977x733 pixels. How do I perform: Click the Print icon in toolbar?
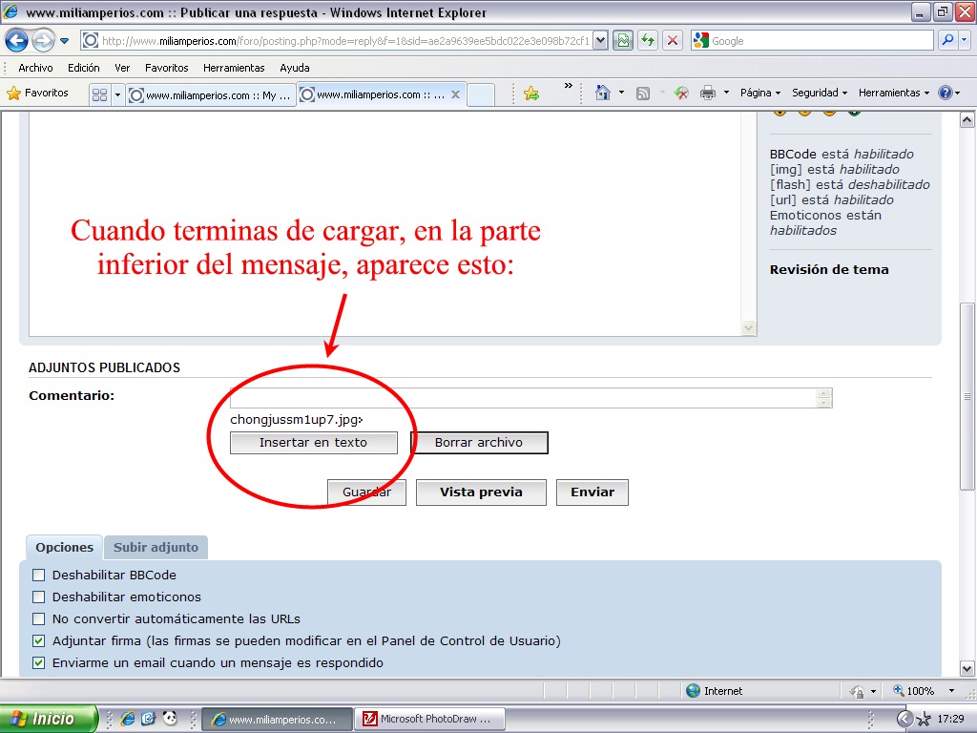point(708,93)
